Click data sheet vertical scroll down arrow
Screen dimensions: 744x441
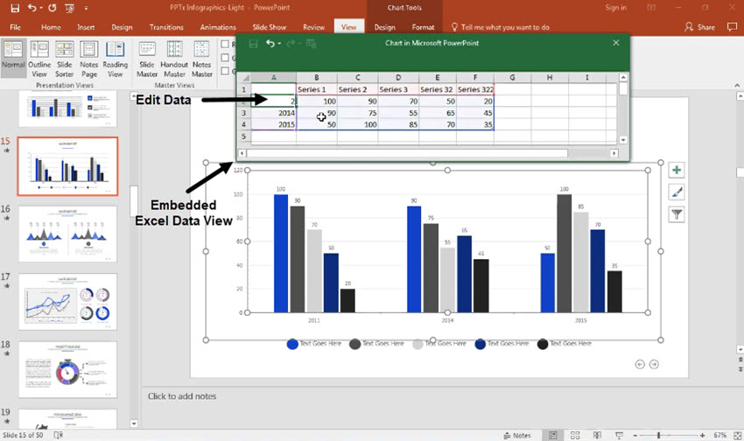click(623, 140)
